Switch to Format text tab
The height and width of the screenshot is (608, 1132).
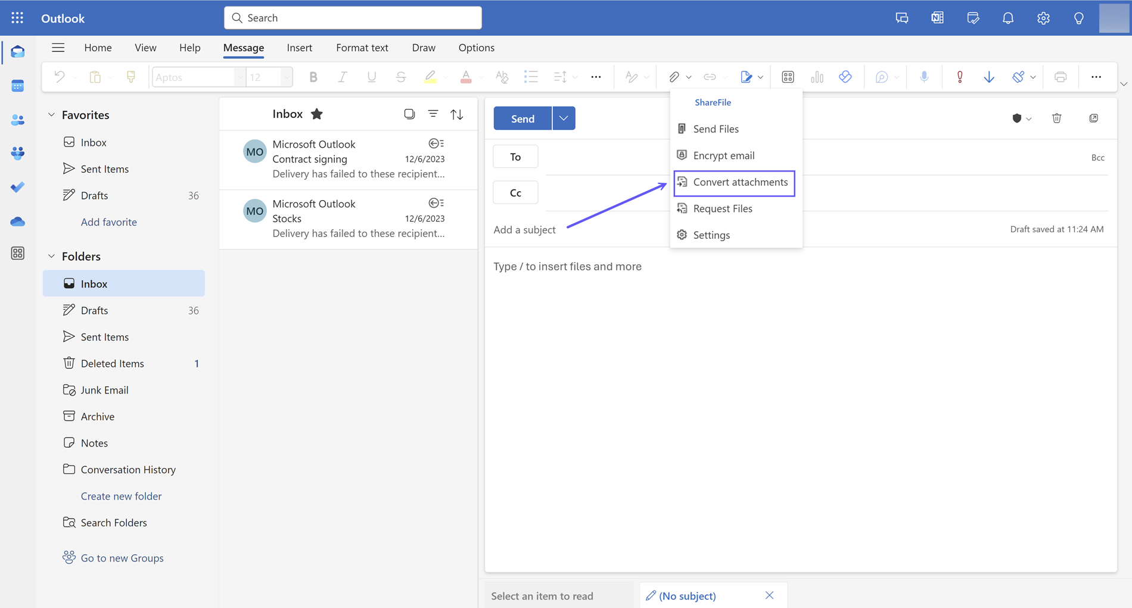coord(362,48)
